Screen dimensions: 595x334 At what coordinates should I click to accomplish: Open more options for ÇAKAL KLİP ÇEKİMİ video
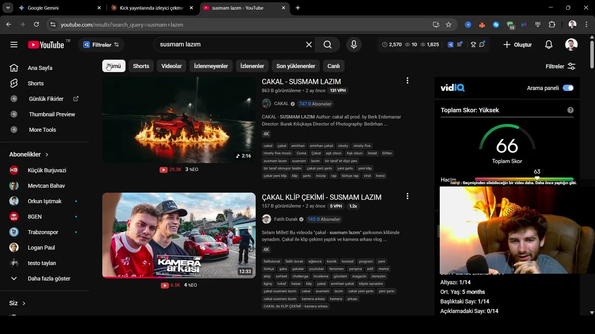tap(407, 196)
